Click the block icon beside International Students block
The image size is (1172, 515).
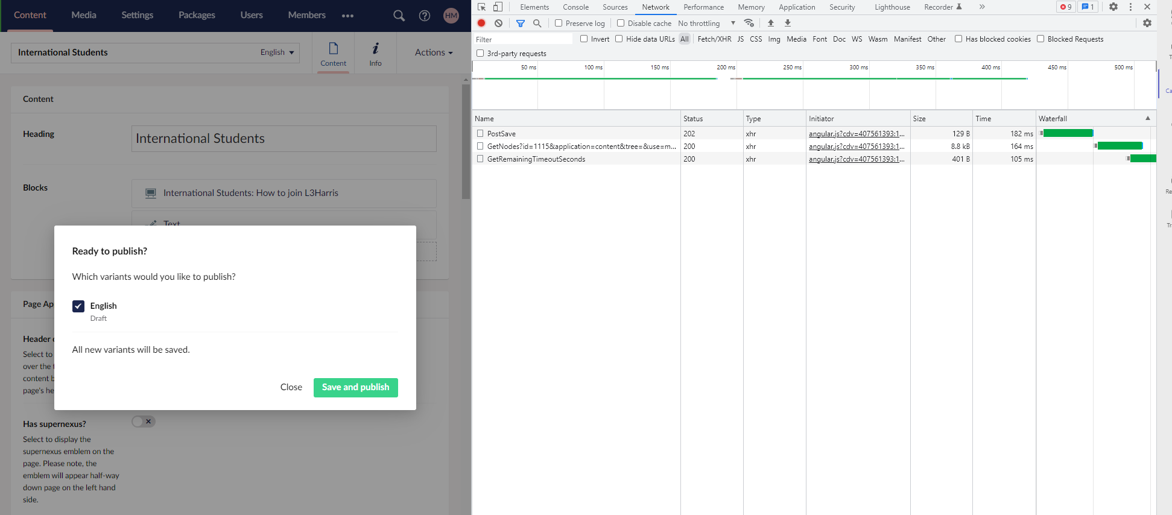tap(151, 193)
